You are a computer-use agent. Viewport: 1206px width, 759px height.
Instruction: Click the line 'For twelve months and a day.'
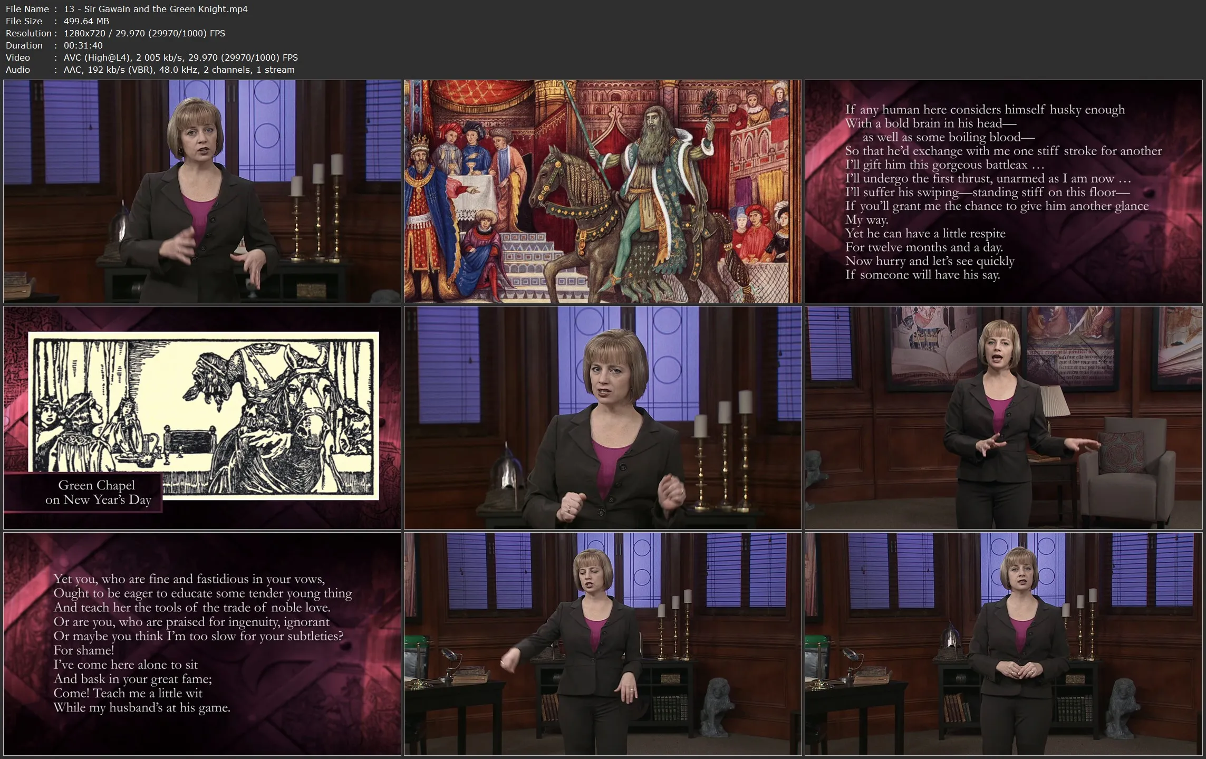click(x=924, y=247)
